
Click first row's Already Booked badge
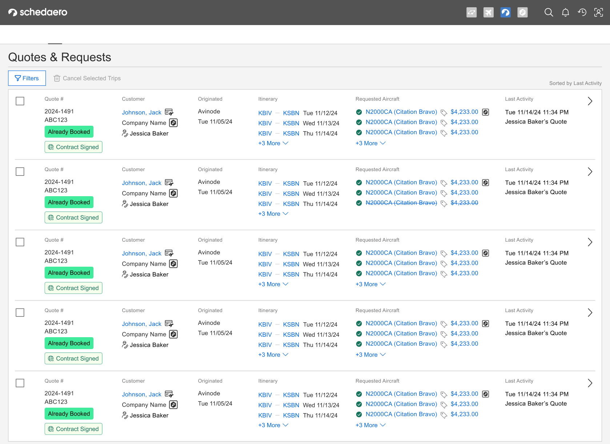tap(69, 132)
